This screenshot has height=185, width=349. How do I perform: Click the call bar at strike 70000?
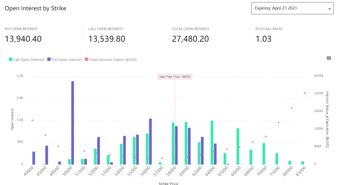(x=264, y=154)
